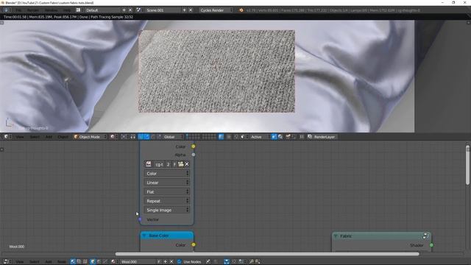The height and width of the screenshot is (265, 471).
Task: Click the image user count 2 button
Action: [x=169, y=164]
